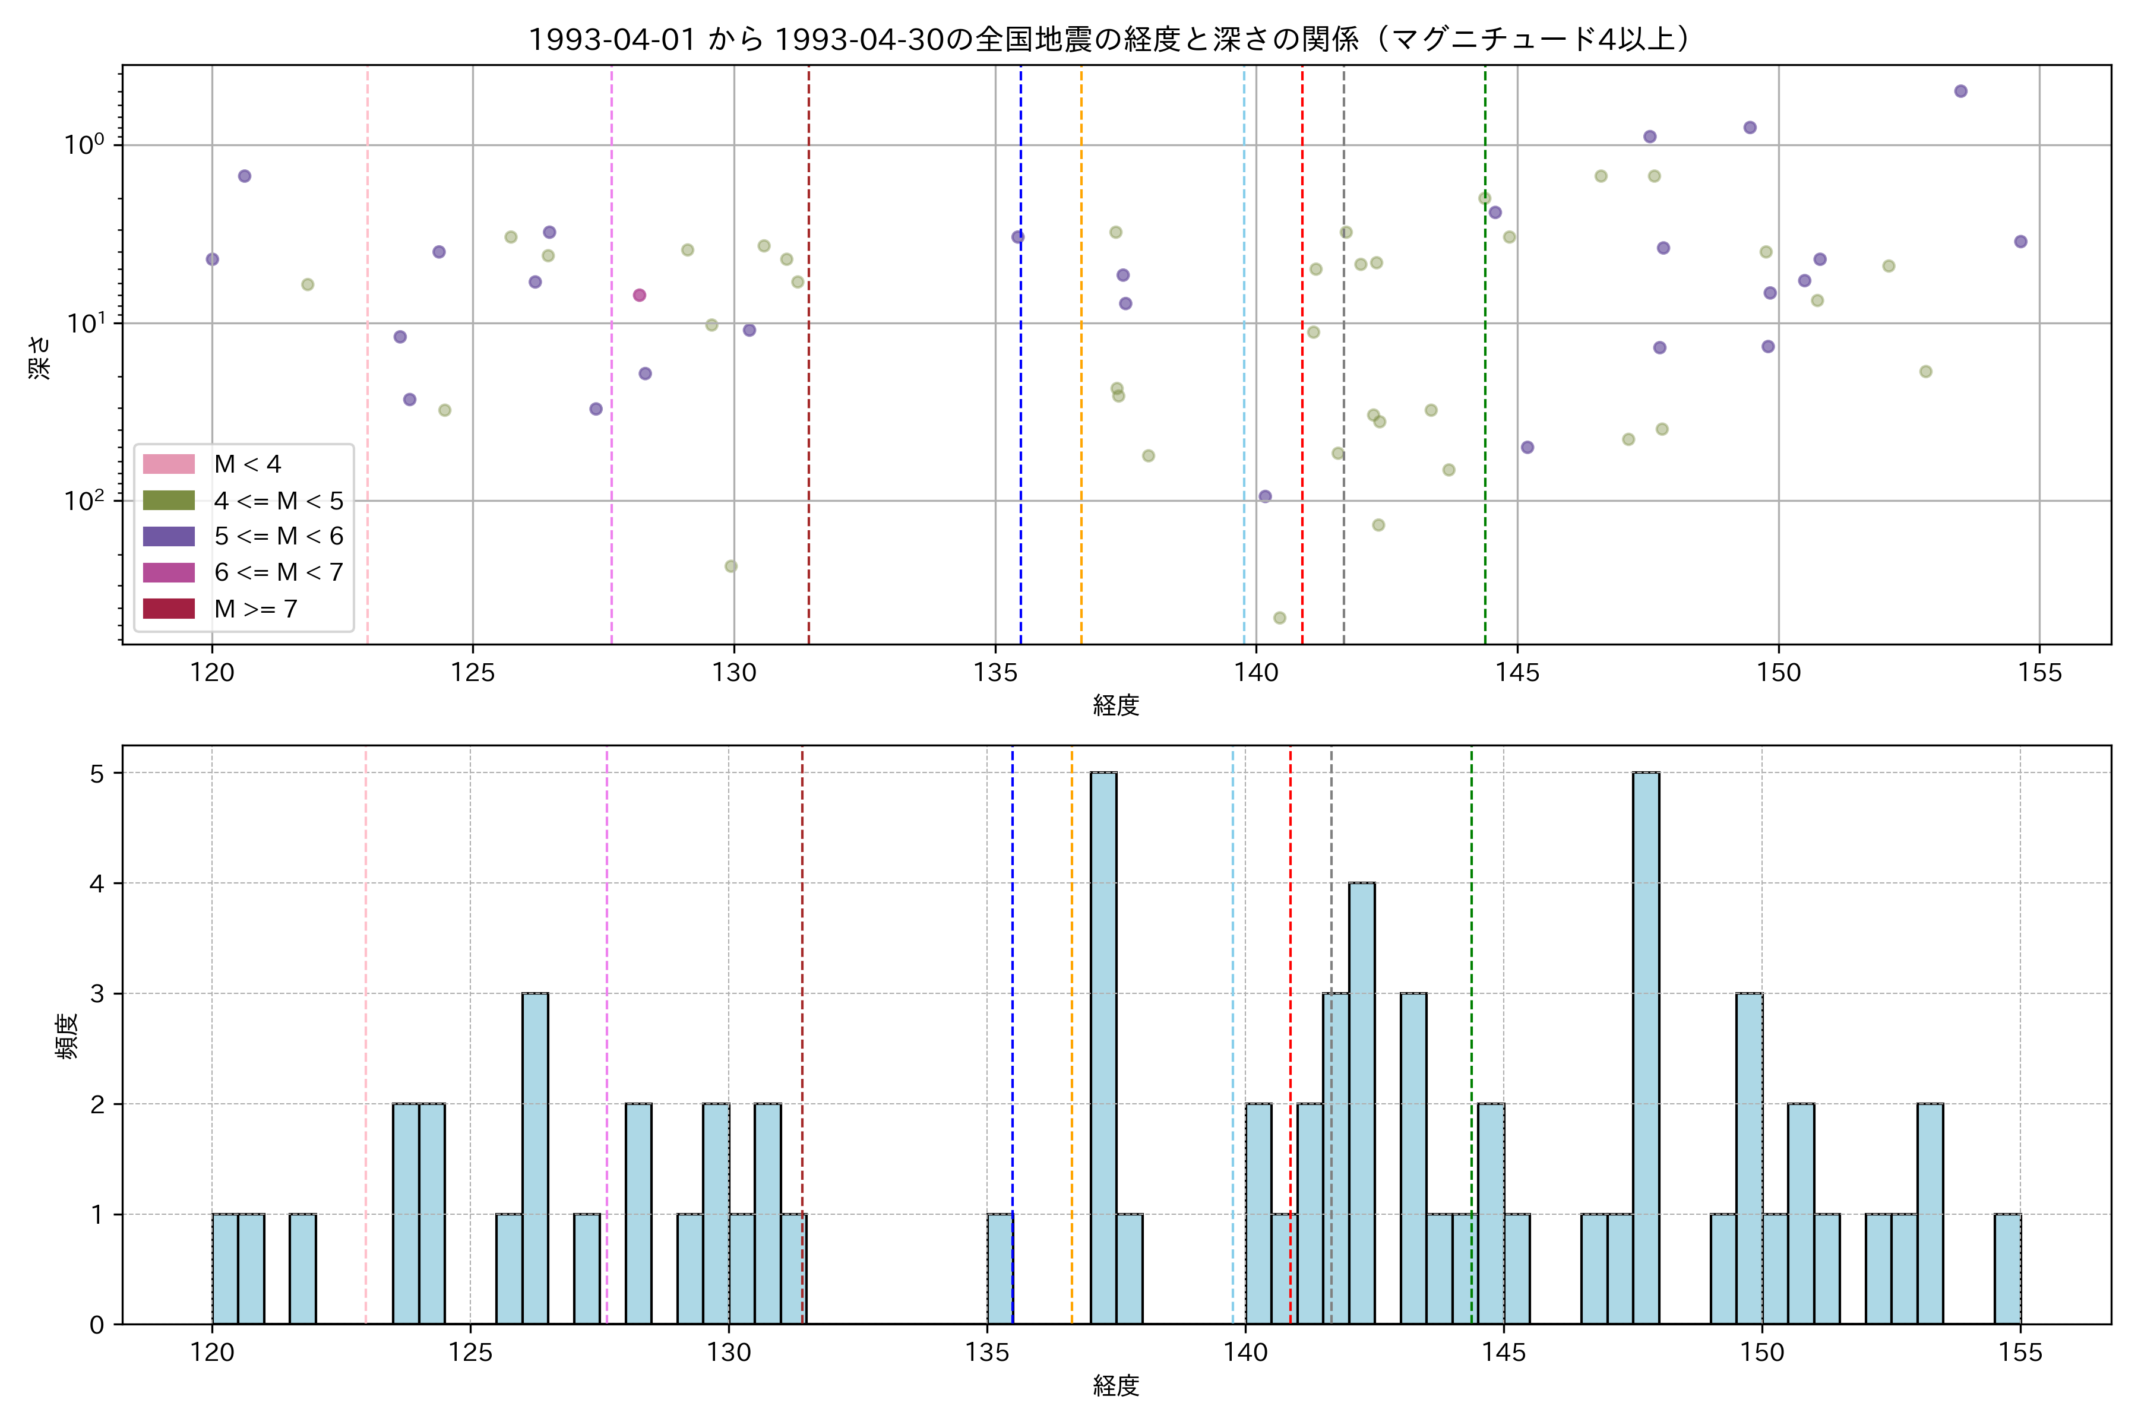Click the leftmost histogram bar at longitude 120

click(226, 1269)
